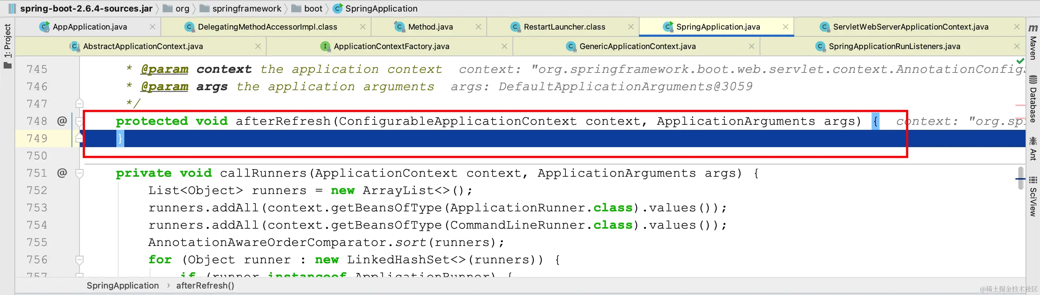Screen dimensions: 1040x295
Task: Switch to GenericApplicationContext.java tab
Action: [x=637, y=47]
